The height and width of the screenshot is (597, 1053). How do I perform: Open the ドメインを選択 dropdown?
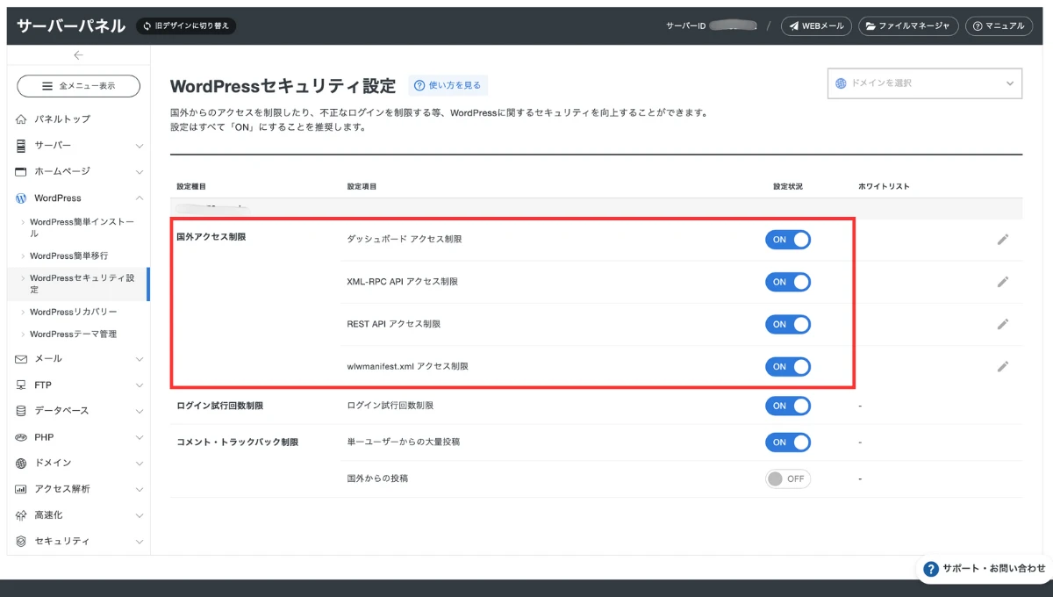pos(925,83)
